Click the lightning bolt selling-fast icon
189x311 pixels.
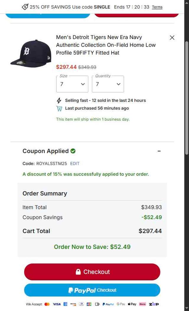(x=59, y=101)
